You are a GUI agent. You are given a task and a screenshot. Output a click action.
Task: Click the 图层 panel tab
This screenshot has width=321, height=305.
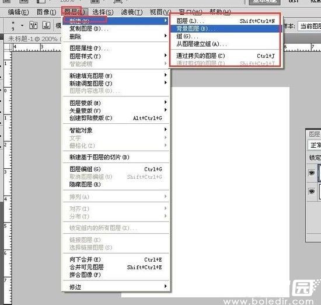pyautogui.click(x=314, y=134)
